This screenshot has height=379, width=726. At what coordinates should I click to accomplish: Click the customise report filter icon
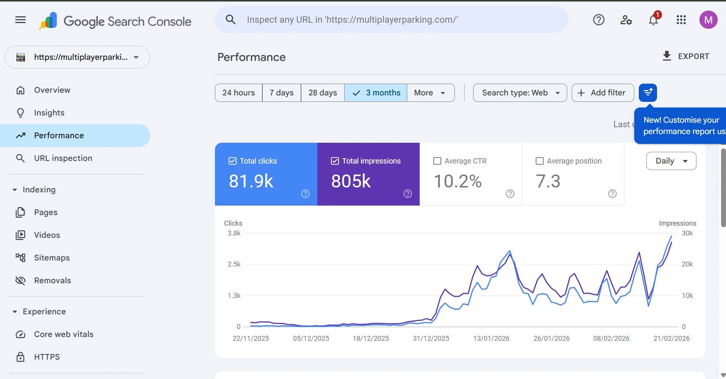click(x=648, y=93)
